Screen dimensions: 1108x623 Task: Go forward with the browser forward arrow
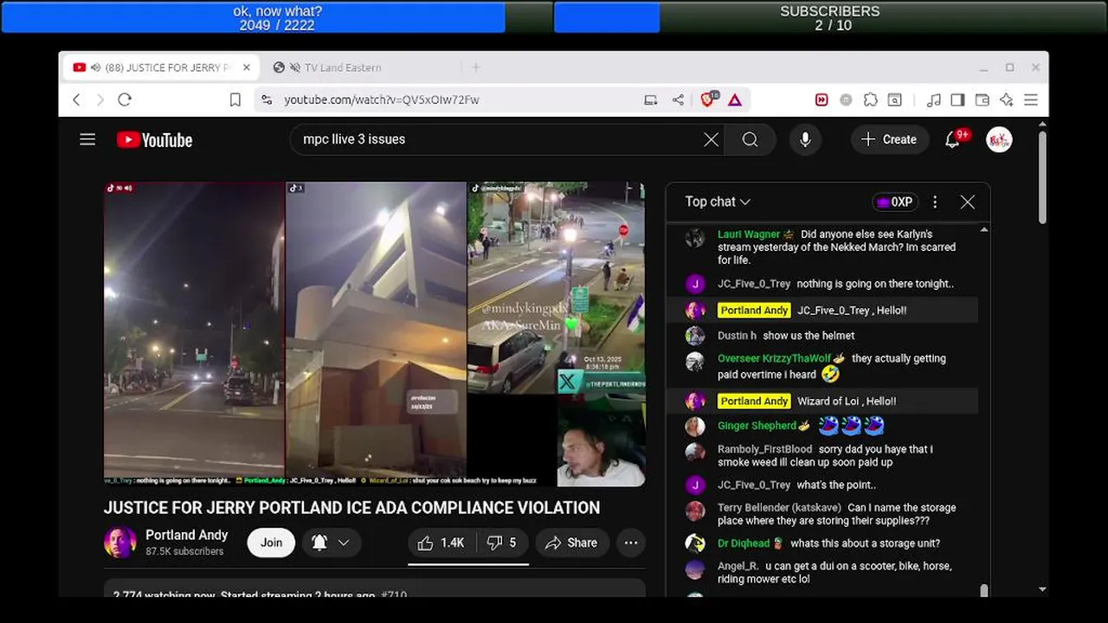point(100,100)
